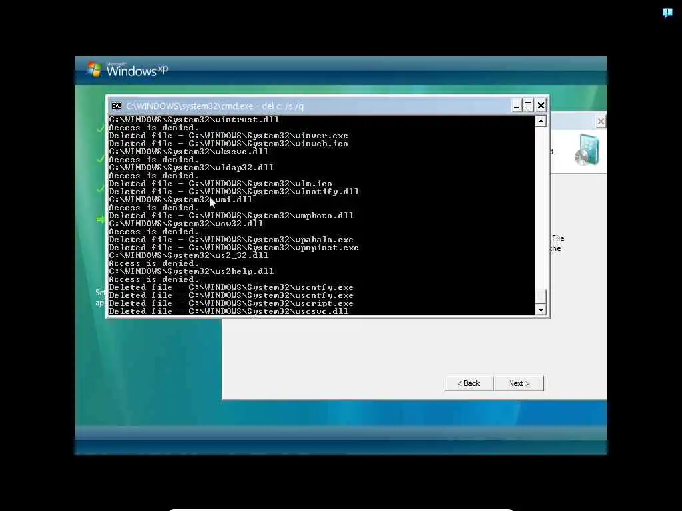
Task: Click the cmd scrollbar up arrow
Action: pos(541,121)
